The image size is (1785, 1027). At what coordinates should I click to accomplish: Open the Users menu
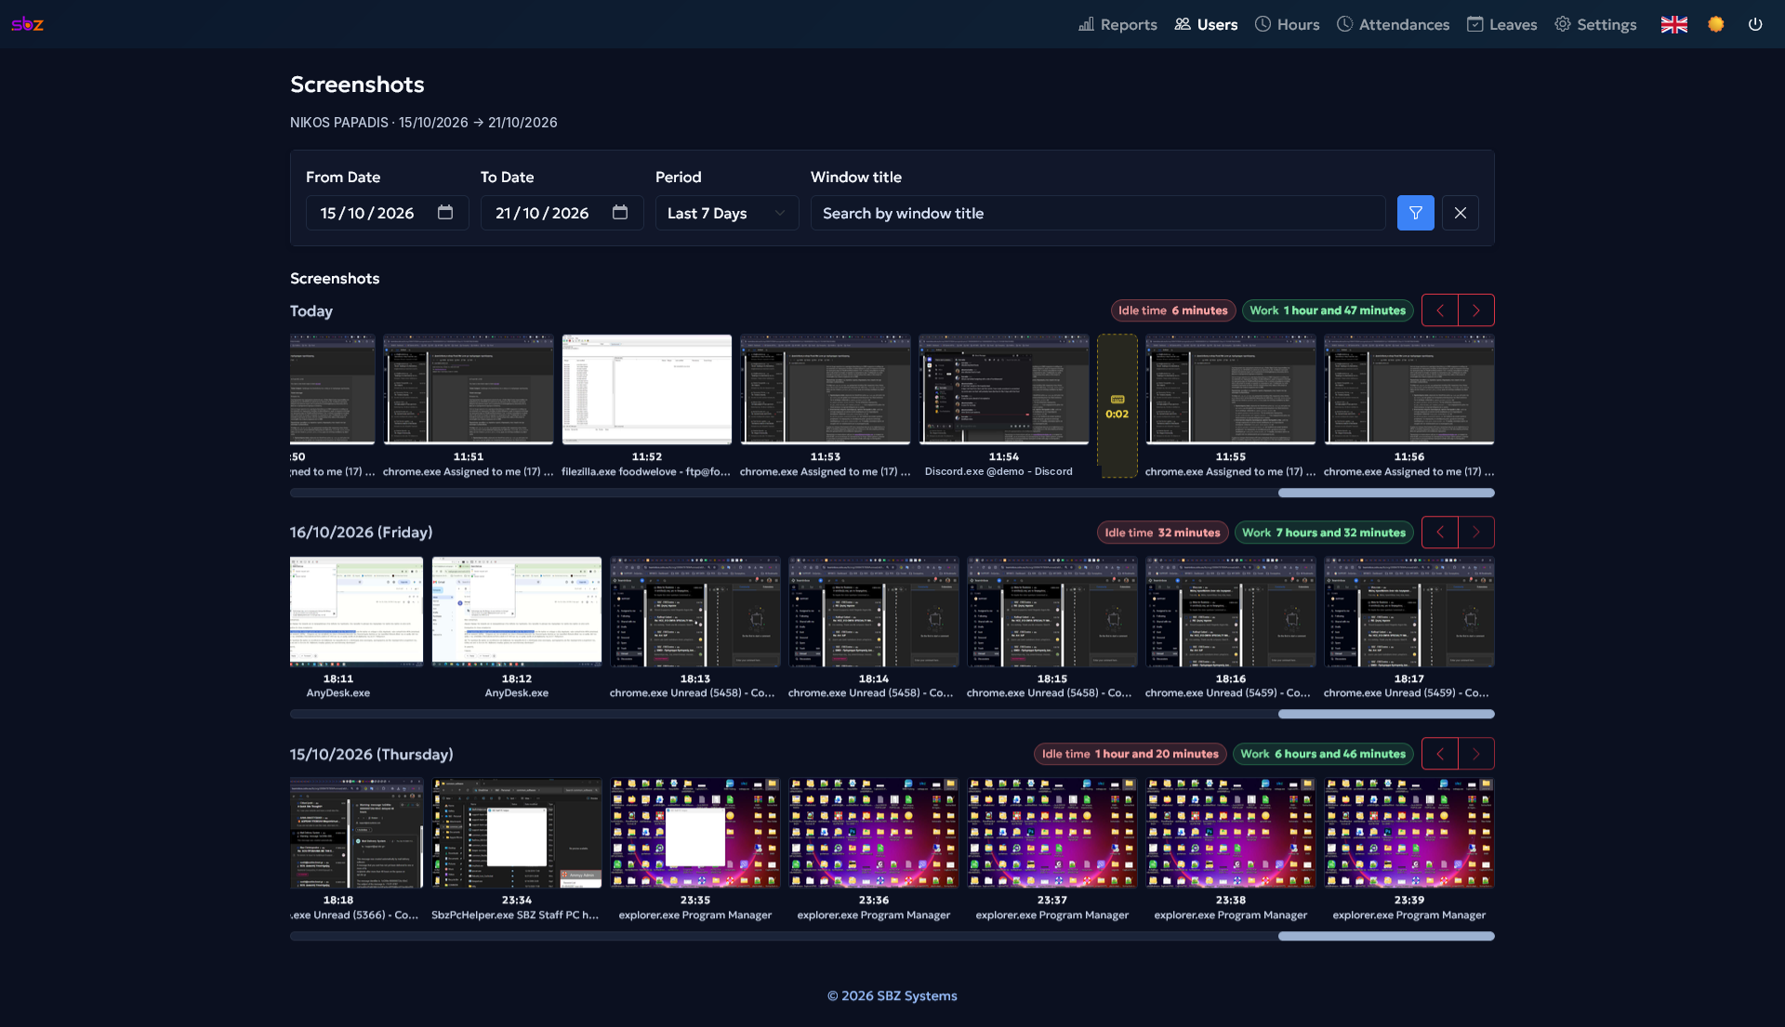(1206, 24)
